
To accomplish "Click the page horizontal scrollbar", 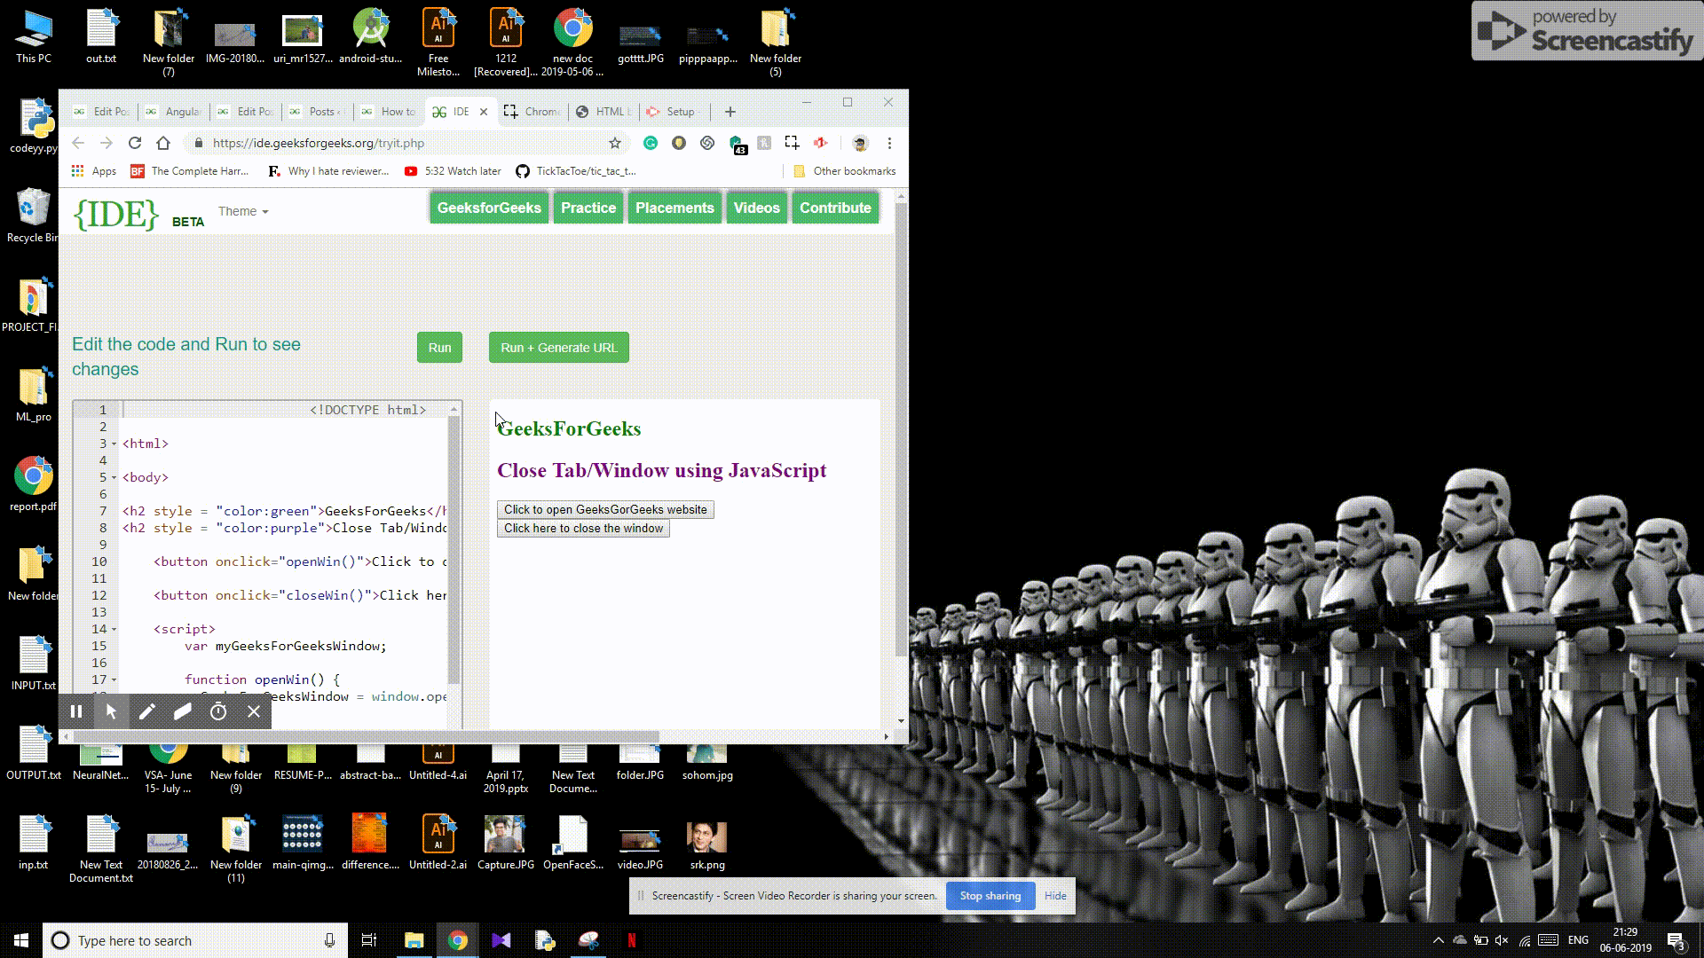I will tap(366, 736).
